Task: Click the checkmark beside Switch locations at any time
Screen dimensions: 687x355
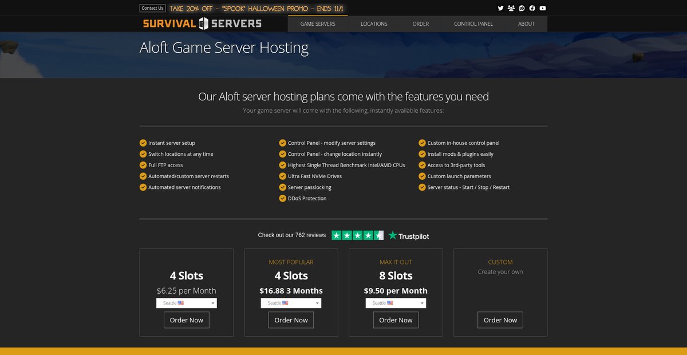Action: coord(143,154)
